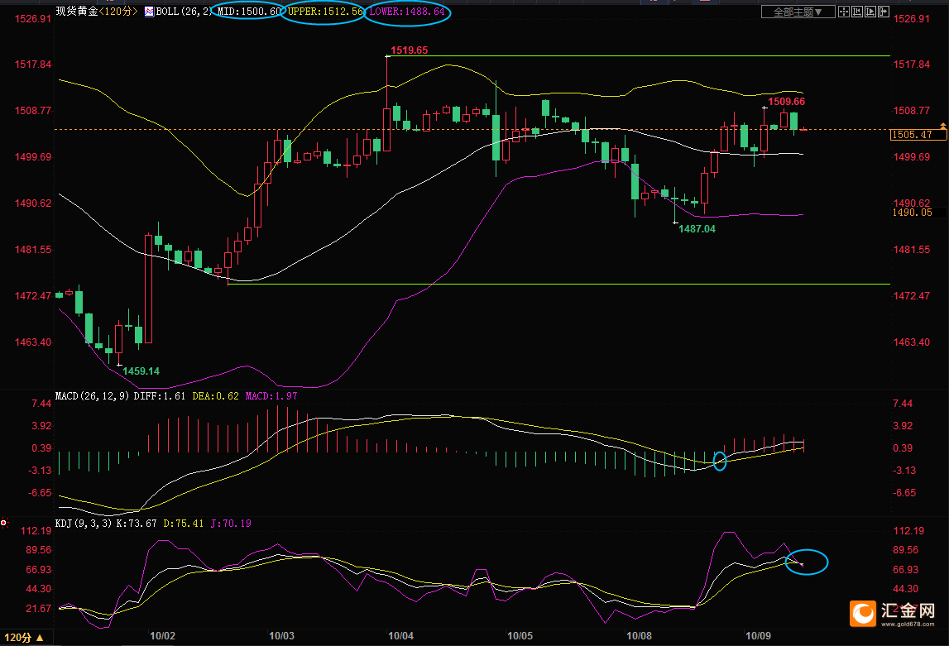The image size is (949, 646).
Task: Click the BOLL indicator chart icon
Action: click(x=149, y=12)
